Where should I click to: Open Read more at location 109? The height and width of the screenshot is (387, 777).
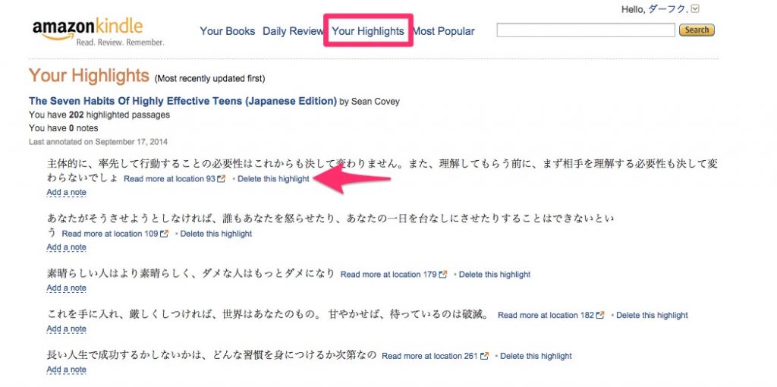tap(110, 234)
